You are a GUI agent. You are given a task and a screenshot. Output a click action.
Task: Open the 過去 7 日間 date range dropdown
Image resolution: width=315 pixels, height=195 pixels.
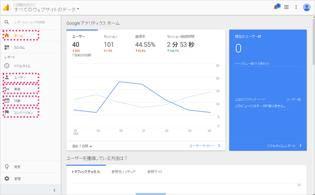pos(82,146)
